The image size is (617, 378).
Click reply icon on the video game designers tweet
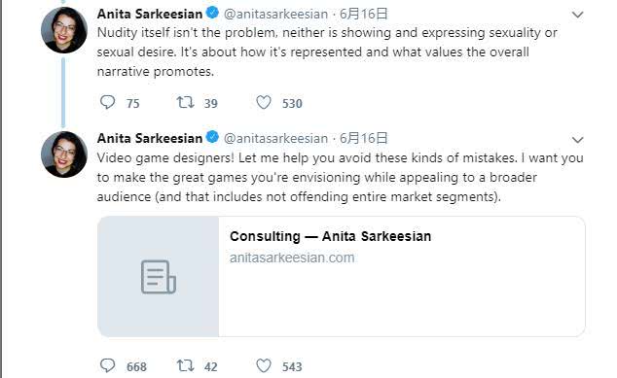[x=107, y=365]
